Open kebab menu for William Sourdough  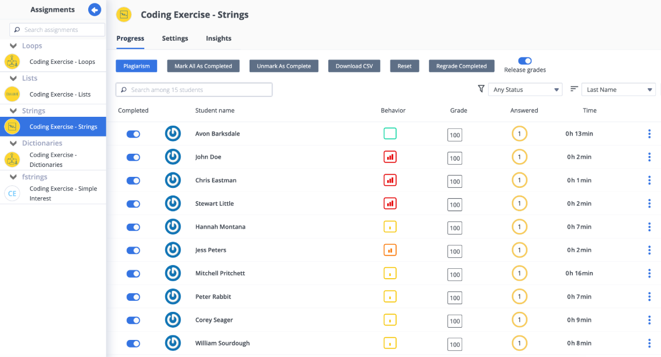649,343
